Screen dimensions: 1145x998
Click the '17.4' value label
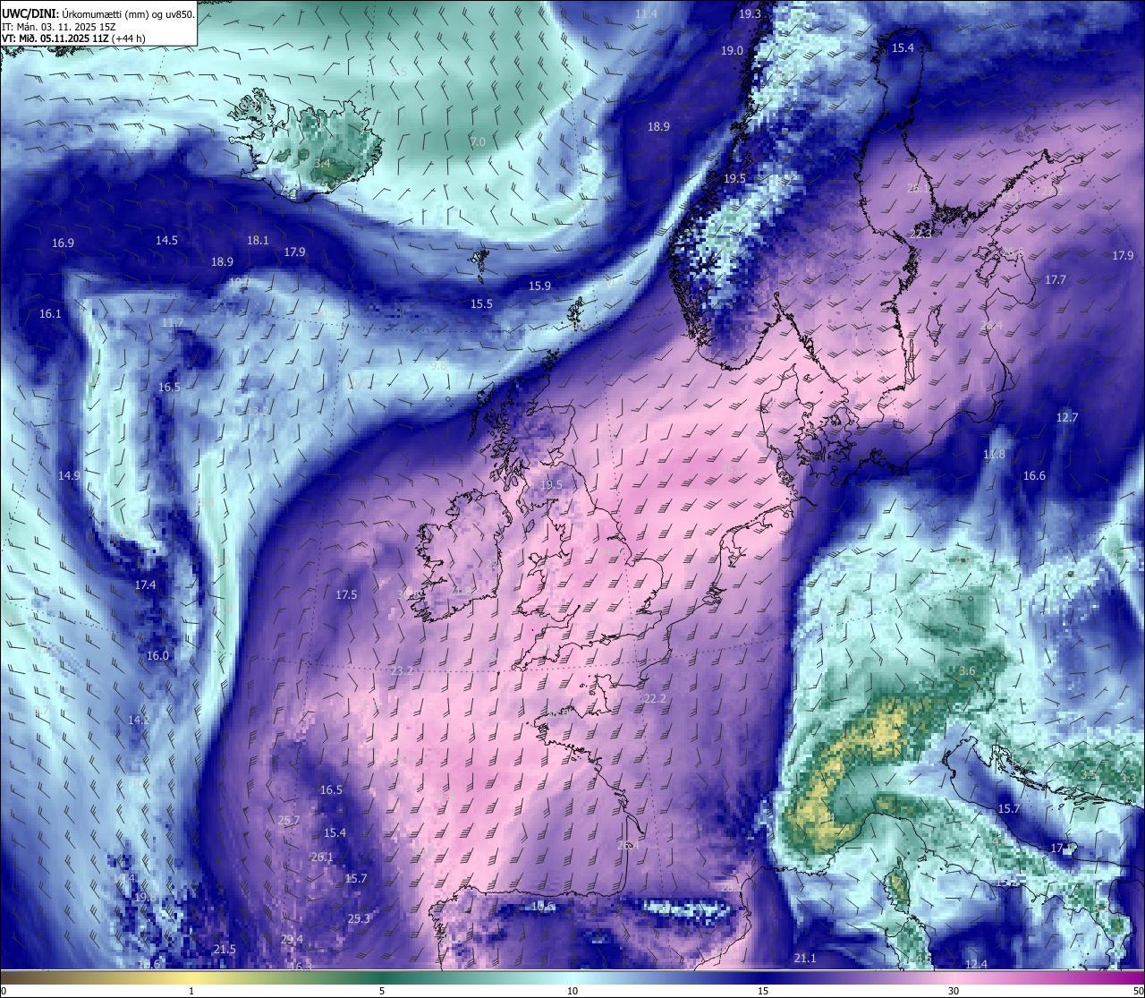click(145, 585)
